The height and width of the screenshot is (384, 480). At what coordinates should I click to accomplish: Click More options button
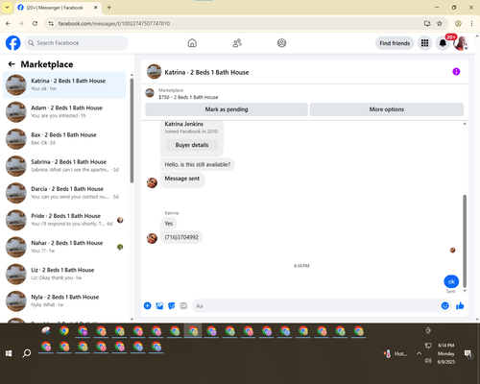(x=387, y=109)
